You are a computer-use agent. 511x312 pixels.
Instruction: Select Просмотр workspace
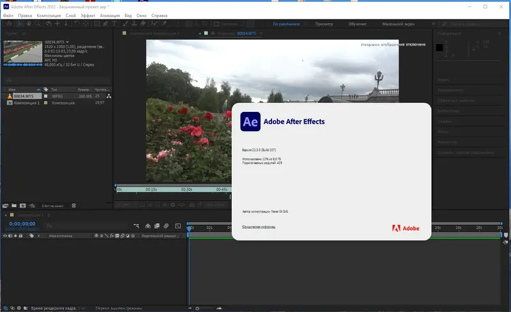tap(324, 24)
